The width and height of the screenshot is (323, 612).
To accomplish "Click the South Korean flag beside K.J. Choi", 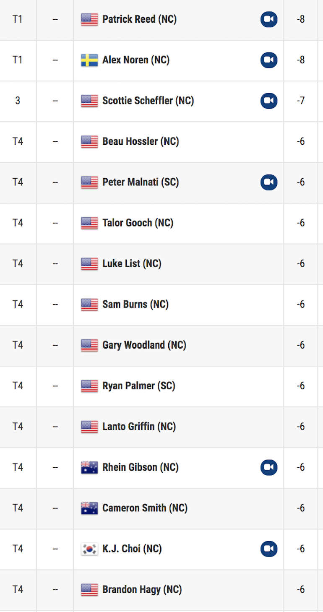I will tap(89, 549).
